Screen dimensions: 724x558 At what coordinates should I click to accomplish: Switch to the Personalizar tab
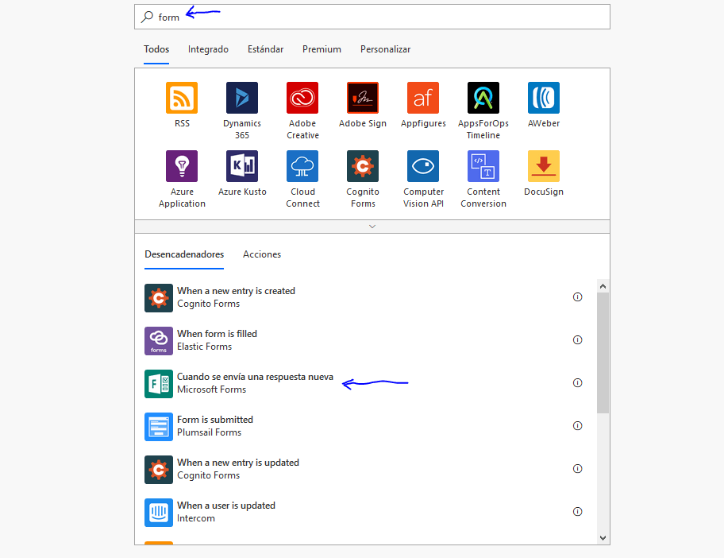coord(385,49)
